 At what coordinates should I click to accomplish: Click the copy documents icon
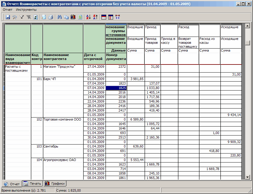[66, 17]
